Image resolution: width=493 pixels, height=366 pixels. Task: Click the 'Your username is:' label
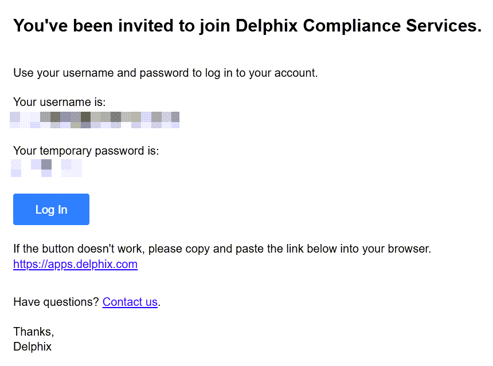[x=59, y=103]
